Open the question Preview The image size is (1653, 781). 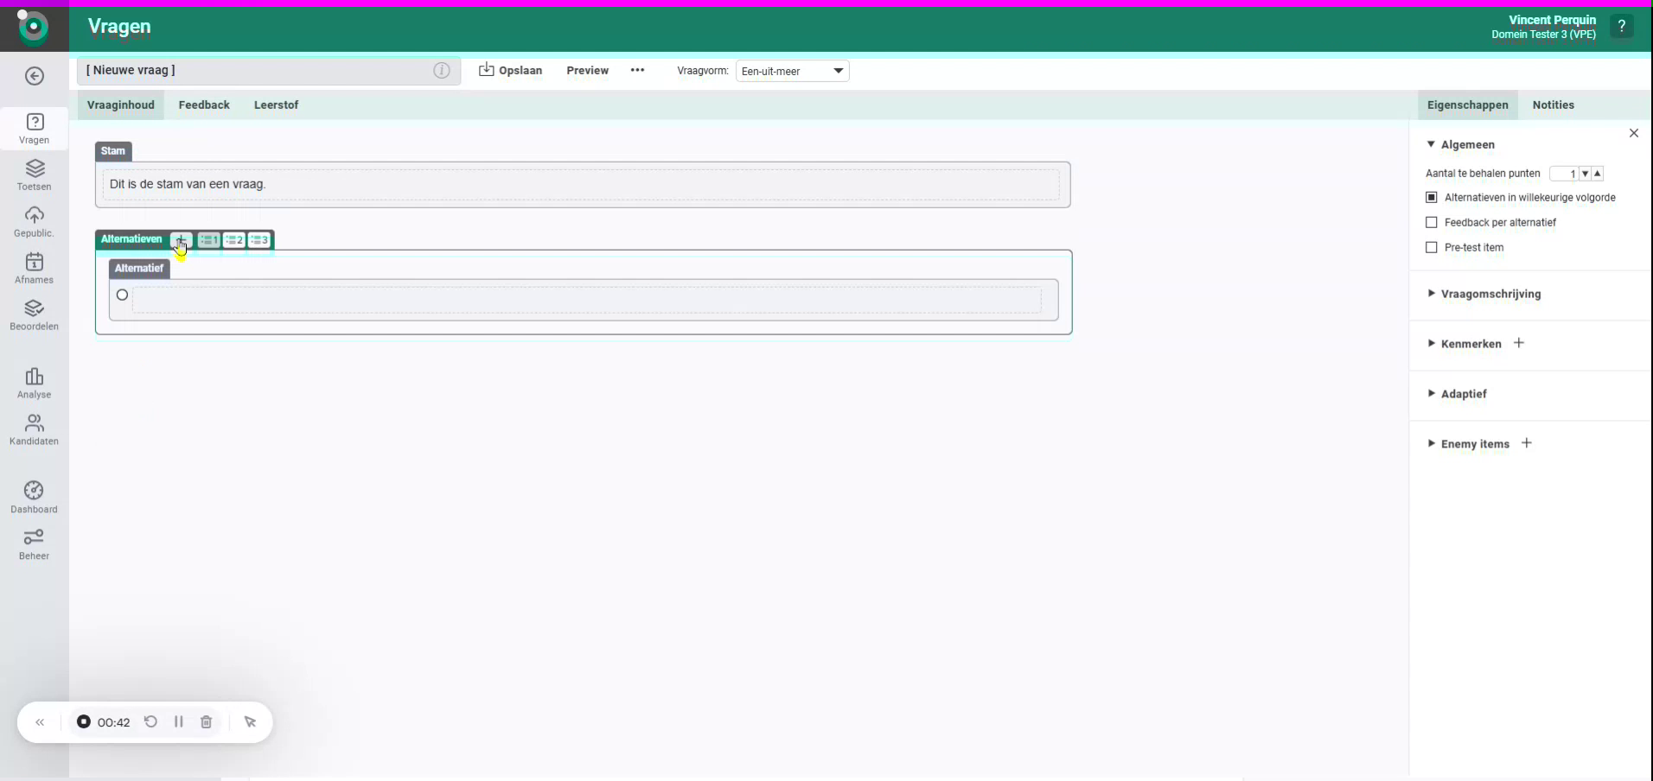coord(587,71)
